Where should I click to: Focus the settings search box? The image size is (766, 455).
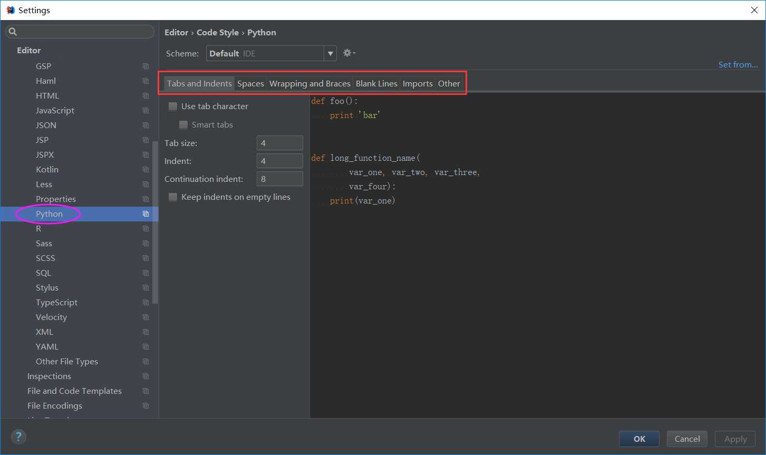(80, 32)
